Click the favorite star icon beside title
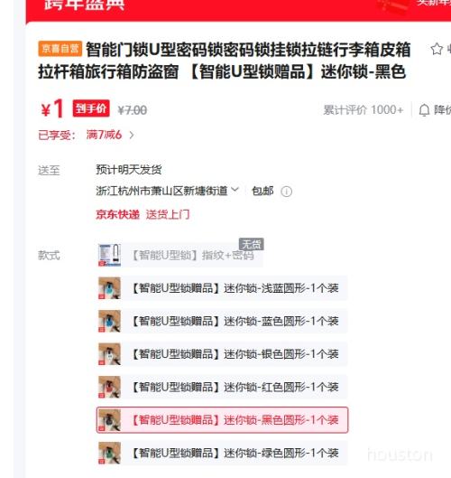 [x=437, y=49]
